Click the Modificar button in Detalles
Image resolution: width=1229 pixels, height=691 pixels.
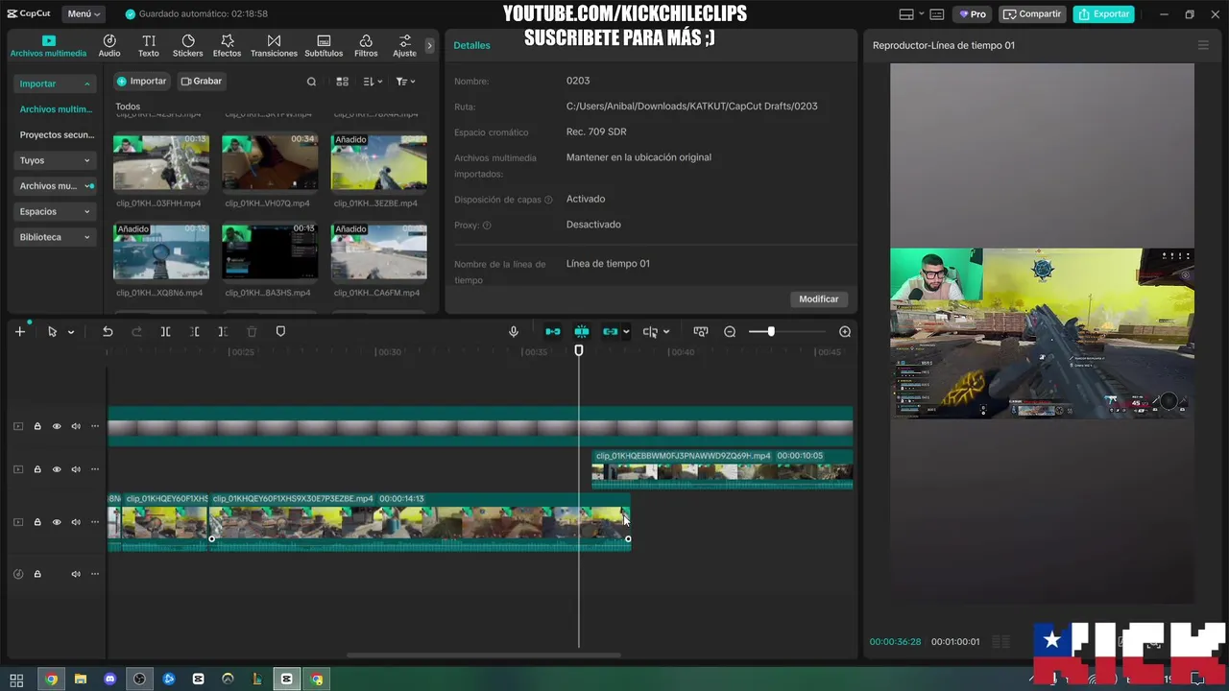pyautogui.click(x=819, y=299)
